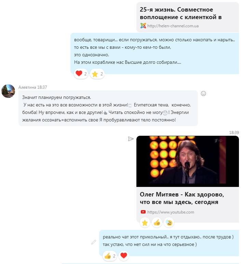Click thumbs-up reaction on the 'реально чат' message
Screen dimensions: 241x264
pos(110,256)
